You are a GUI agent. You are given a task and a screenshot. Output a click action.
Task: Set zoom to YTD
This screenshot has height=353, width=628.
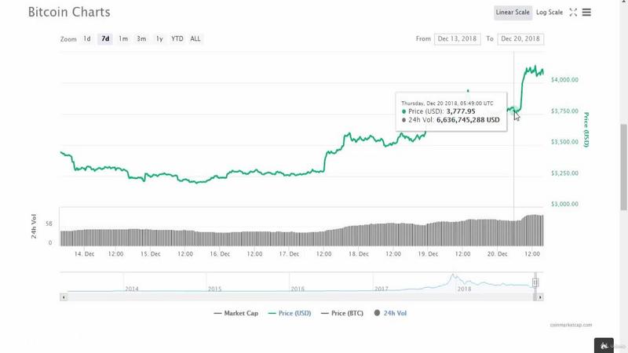177,38
